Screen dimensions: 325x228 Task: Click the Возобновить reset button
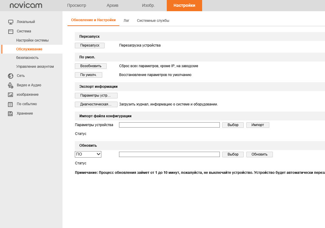(91, 66)
